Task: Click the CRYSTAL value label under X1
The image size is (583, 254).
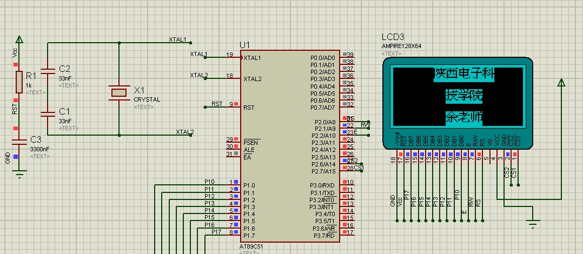Action: pos(147,99)
